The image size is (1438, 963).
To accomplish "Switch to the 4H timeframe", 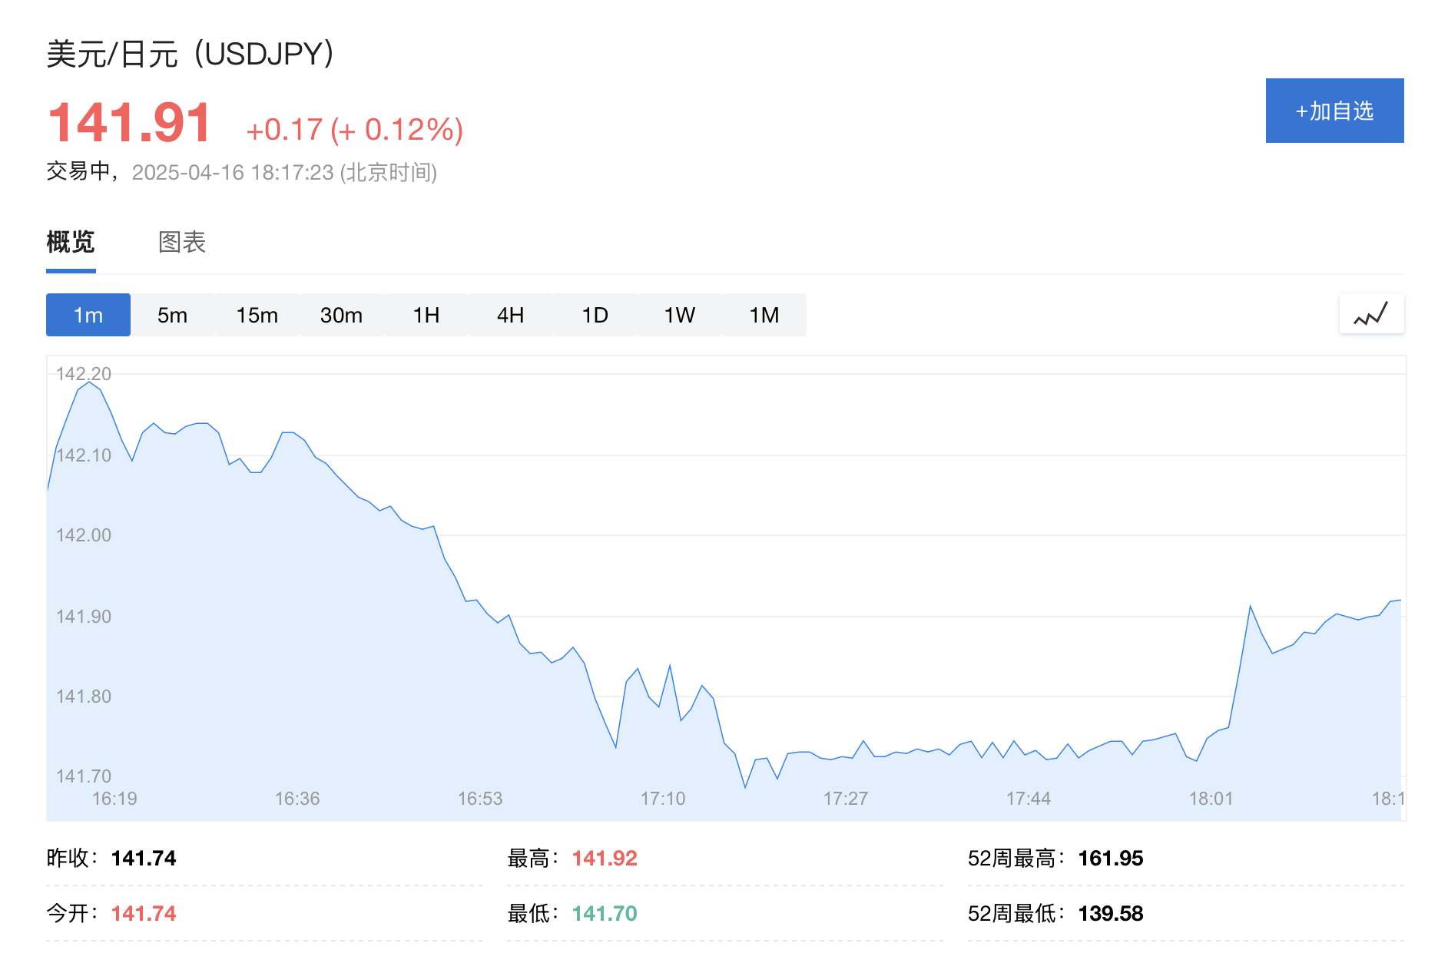I will (x=511, y=315).
